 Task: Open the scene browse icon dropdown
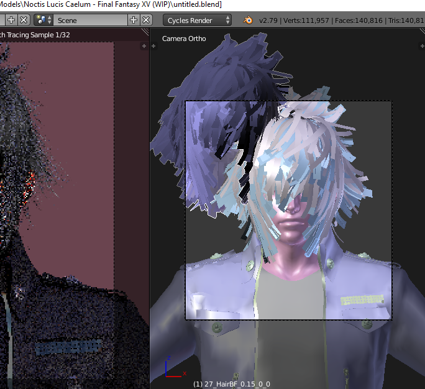44,20
